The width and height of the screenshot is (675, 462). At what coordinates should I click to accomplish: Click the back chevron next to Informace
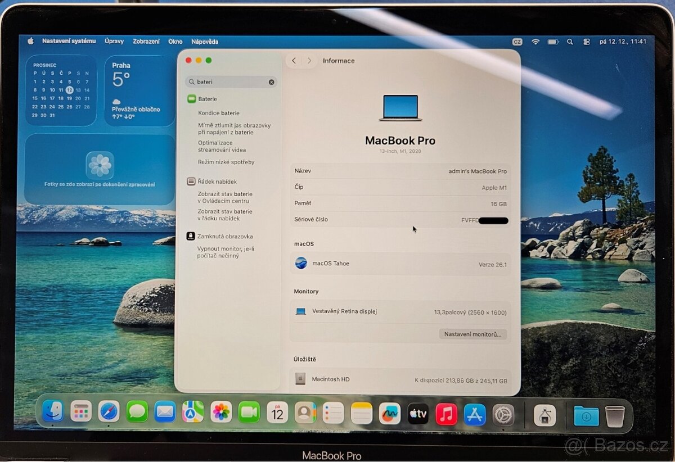[x=294, y=60]
